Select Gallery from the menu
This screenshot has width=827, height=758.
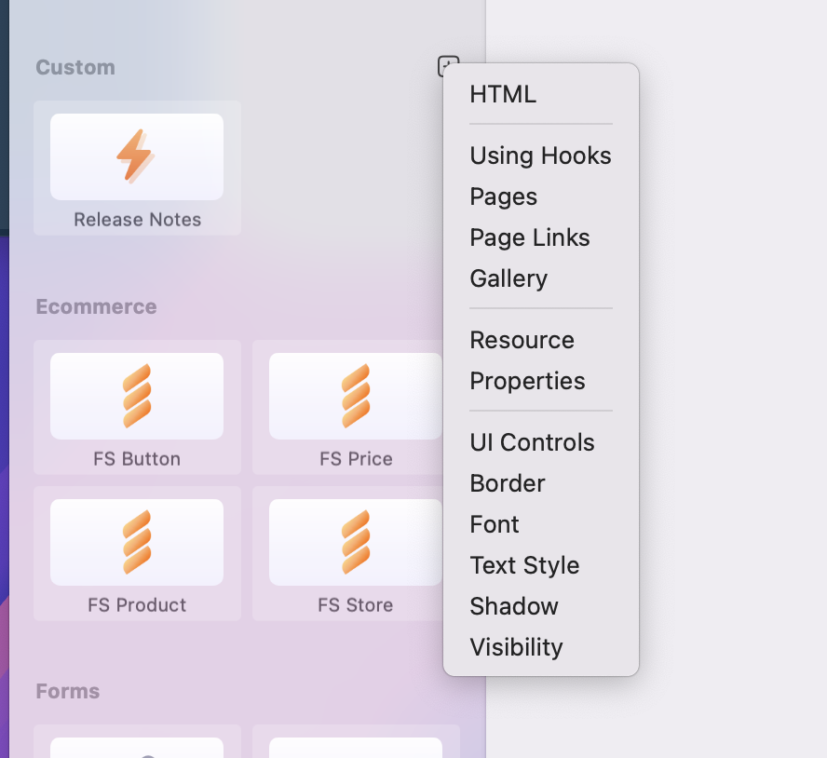click(x=508, y=278)
